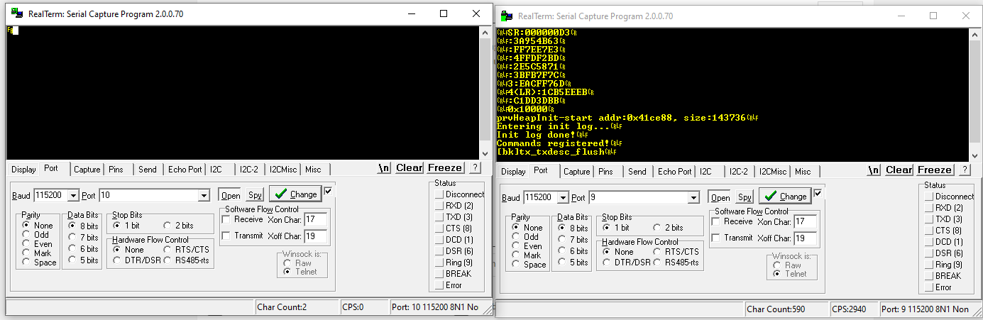The width and height of the screenshot is (983, 320).
Task: Click Change button with checkmark, right window
Action: 785,196
